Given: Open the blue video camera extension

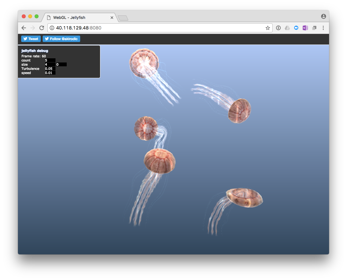Looking at the screenshot, I should [296, 28].
